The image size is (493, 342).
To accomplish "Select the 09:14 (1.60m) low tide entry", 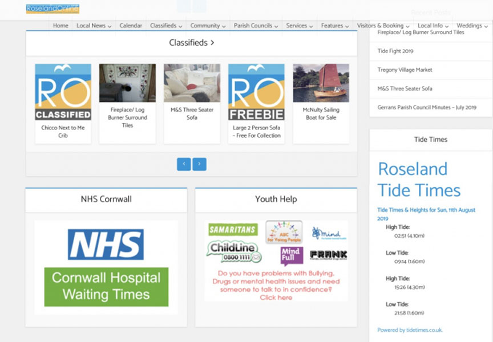I will (x=409, y=262).
